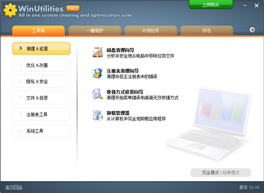Viewport: 264px width, 193px height.
Task: Expand the 优化 & 改善 chevron
Action: [20, 65]
